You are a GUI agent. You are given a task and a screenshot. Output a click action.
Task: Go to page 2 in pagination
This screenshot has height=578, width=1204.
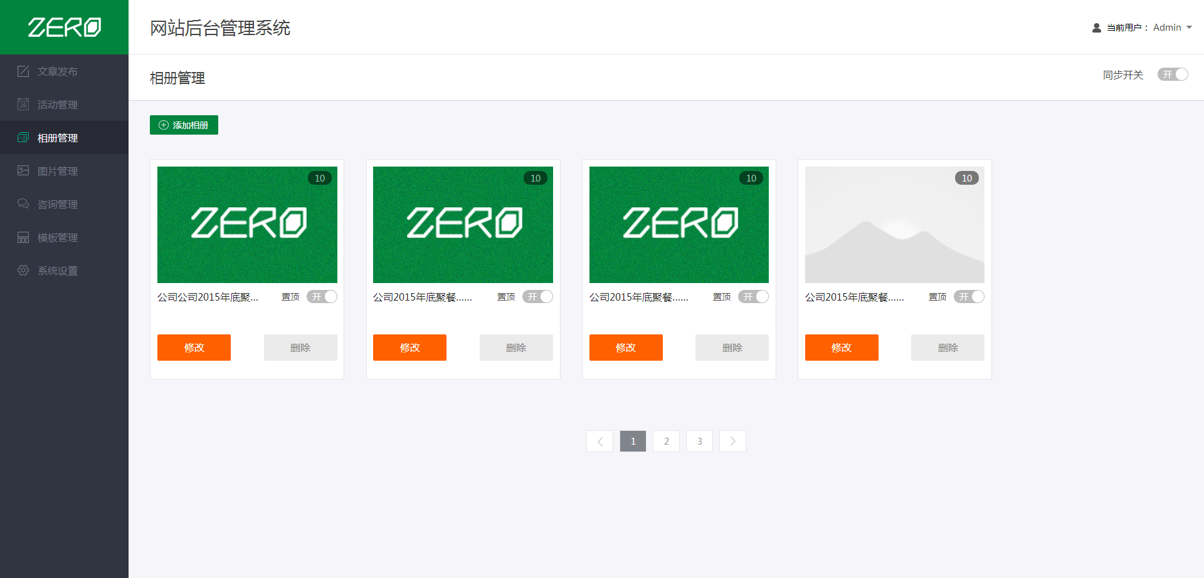click(666, 441)
